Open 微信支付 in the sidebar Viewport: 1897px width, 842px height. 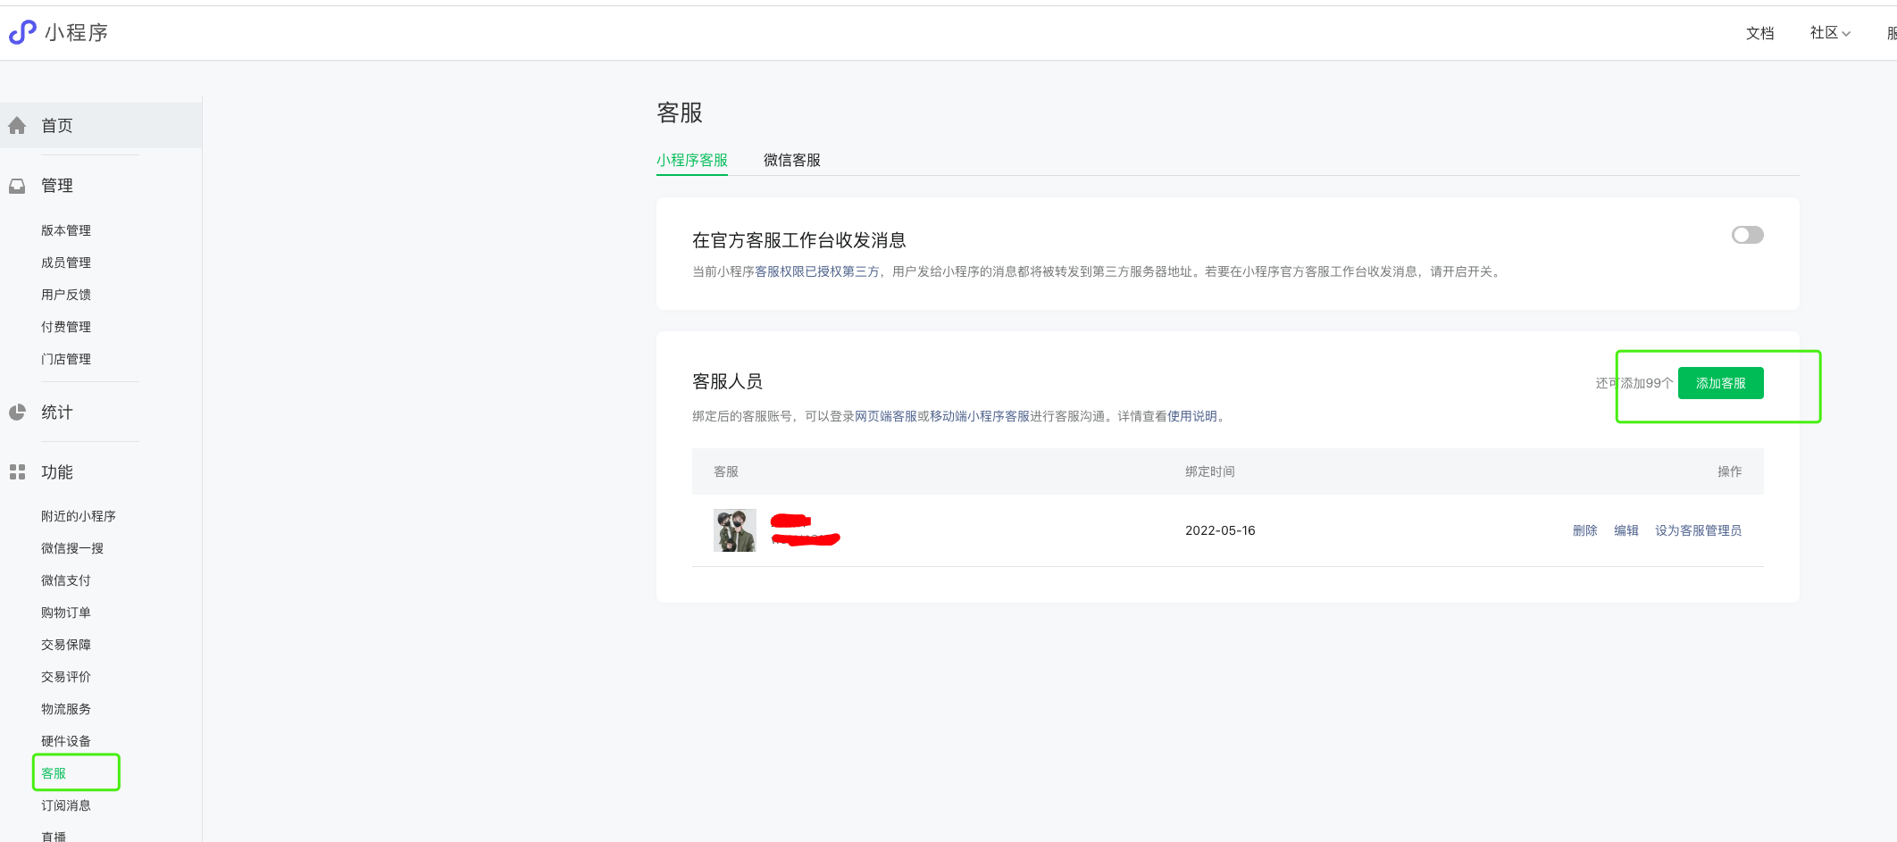pos(66,580)
